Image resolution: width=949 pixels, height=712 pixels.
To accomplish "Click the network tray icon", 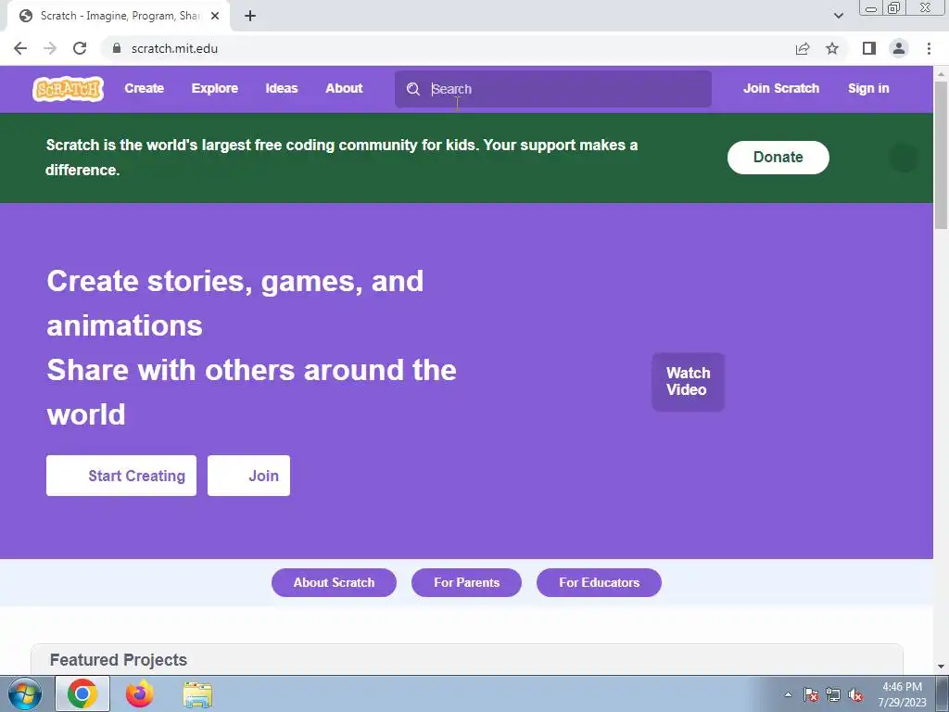I will [833, 695].
